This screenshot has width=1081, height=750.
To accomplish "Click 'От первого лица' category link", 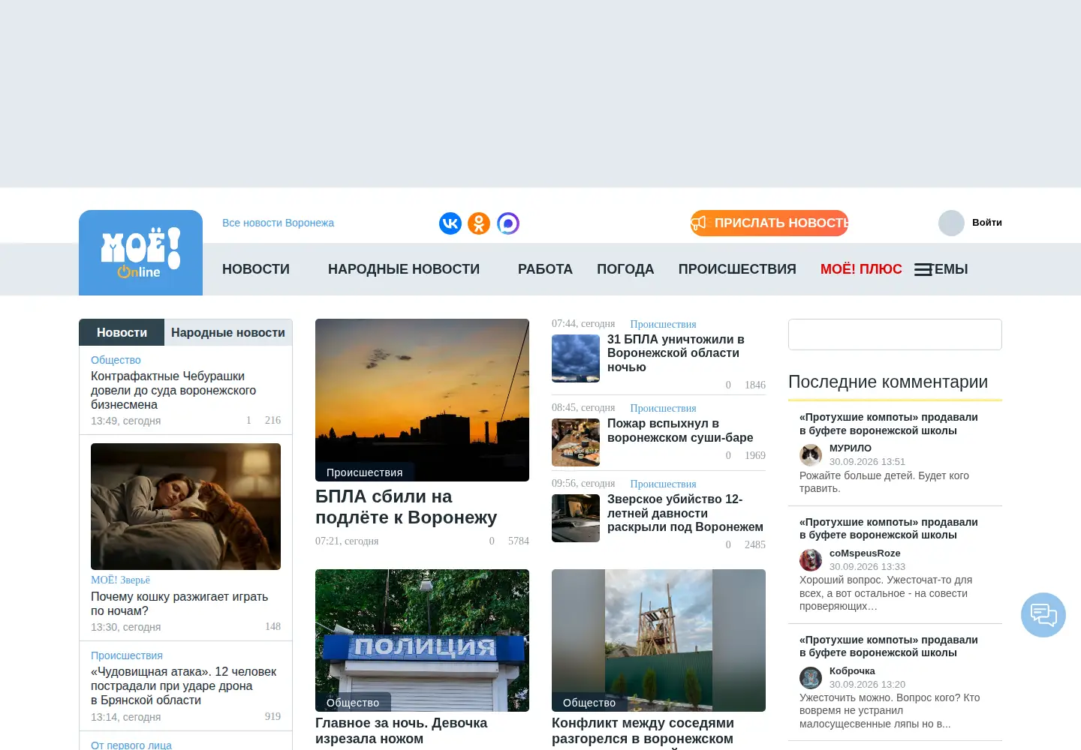I will click(131, 745).
